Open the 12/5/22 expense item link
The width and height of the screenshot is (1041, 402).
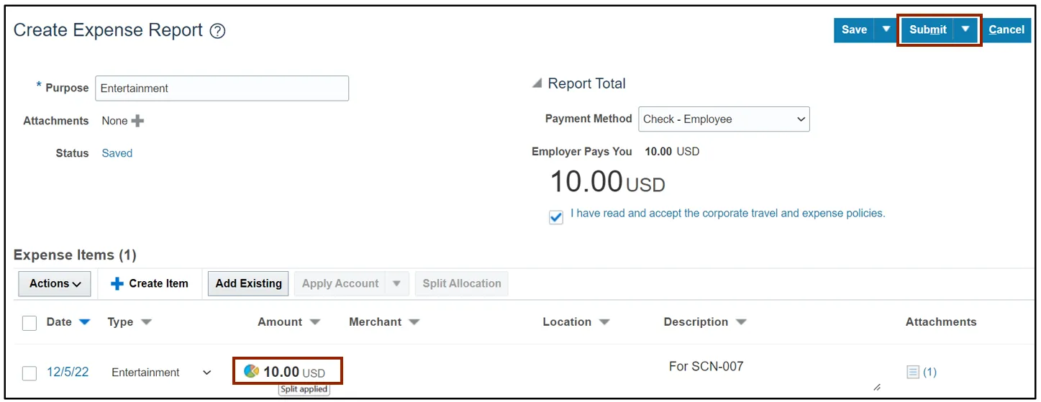(x=68, y=372)
